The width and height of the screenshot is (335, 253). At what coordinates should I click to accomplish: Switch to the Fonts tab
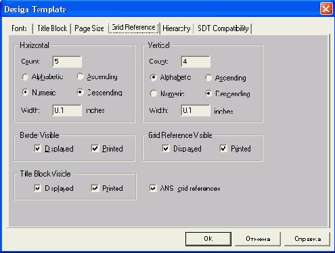[20, 28]
